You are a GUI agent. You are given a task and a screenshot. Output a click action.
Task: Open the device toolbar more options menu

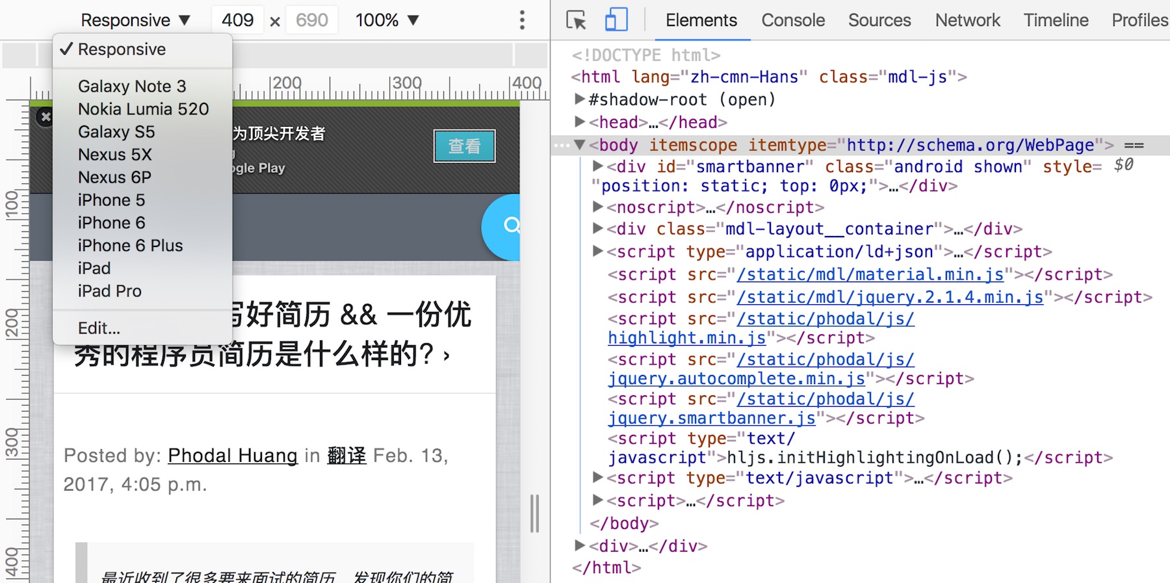522,20
